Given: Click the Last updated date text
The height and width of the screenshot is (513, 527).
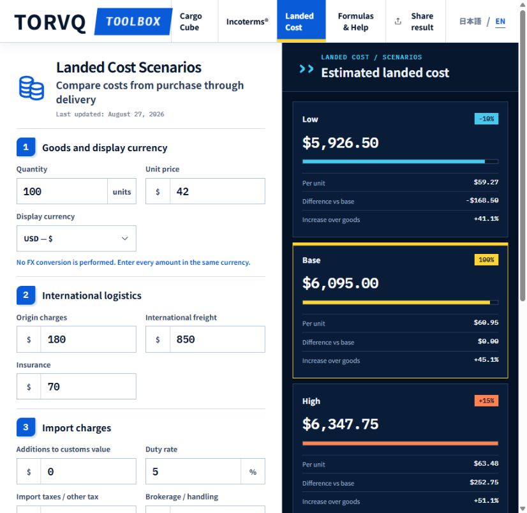Looking at the screenshot, I should [x=110, y=114].
